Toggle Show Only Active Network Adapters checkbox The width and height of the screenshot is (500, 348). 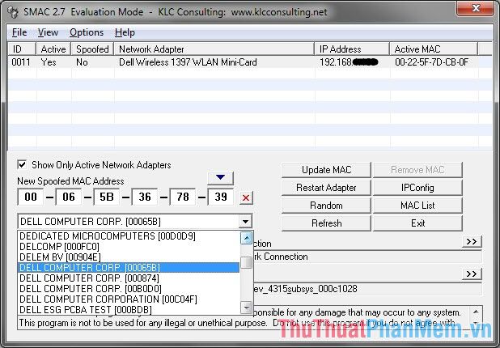click(x=22, y=164)
